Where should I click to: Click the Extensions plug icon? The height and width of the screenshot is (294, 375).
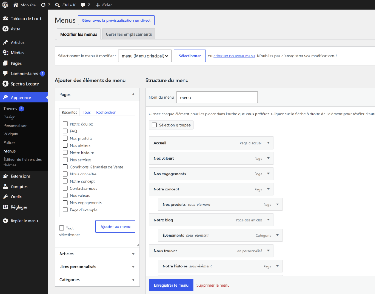click(5, 176)
